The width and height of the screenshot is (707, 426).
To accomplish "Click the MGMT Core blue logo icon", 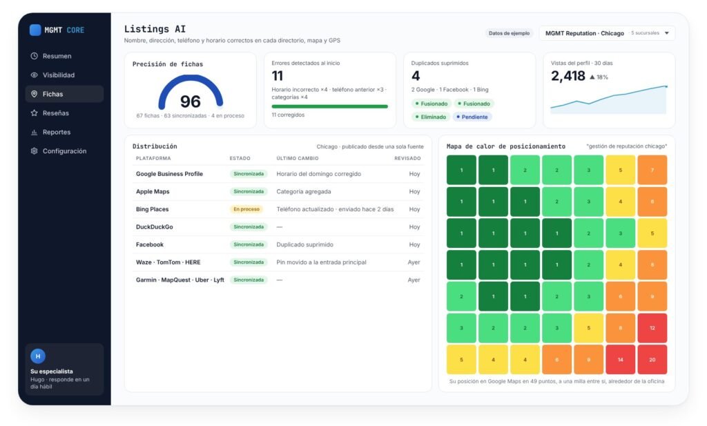I will coord(35,30).
